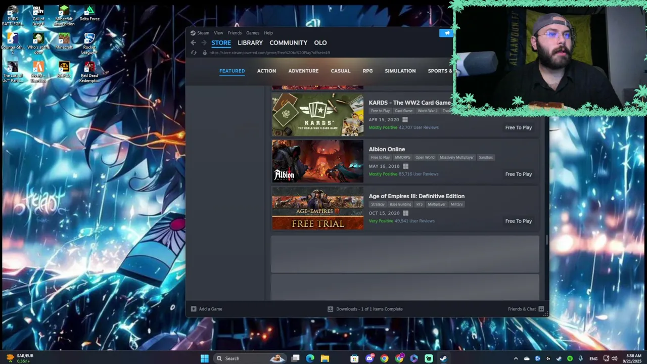This screenshot has width=647, height=364.
Task: Open Delta Force desktop shortcut
Action: tap(89, 14)
